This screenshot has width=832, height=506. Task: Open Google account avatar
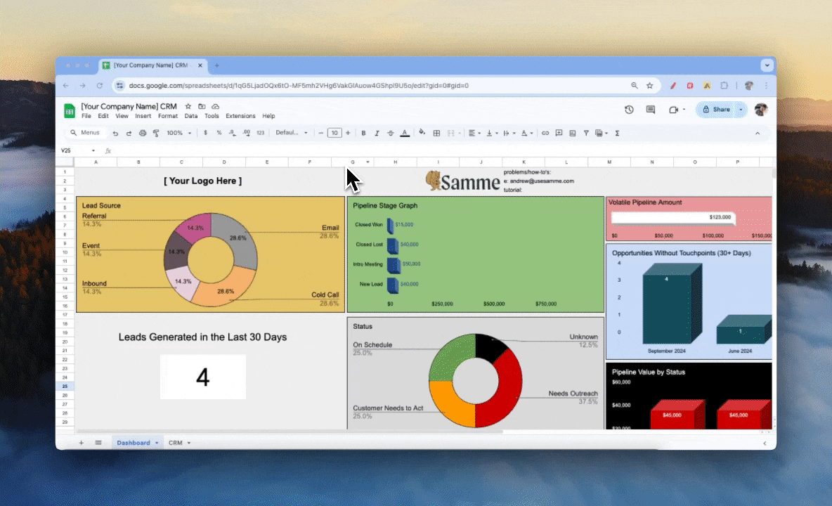coord(761,110)
